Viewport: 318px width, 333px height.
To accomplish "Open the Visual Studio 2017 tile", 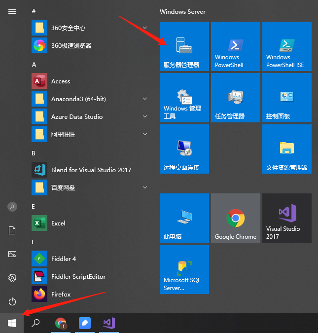I will click(287, 218).
